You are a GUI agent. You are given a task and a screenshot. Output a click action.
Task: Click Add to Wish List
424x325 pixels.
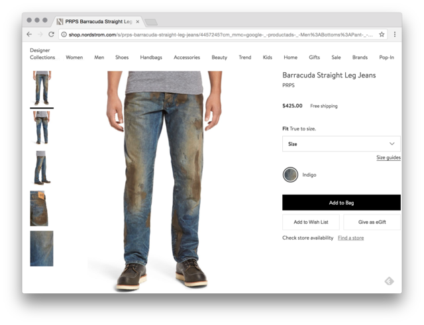pos(311,222)
